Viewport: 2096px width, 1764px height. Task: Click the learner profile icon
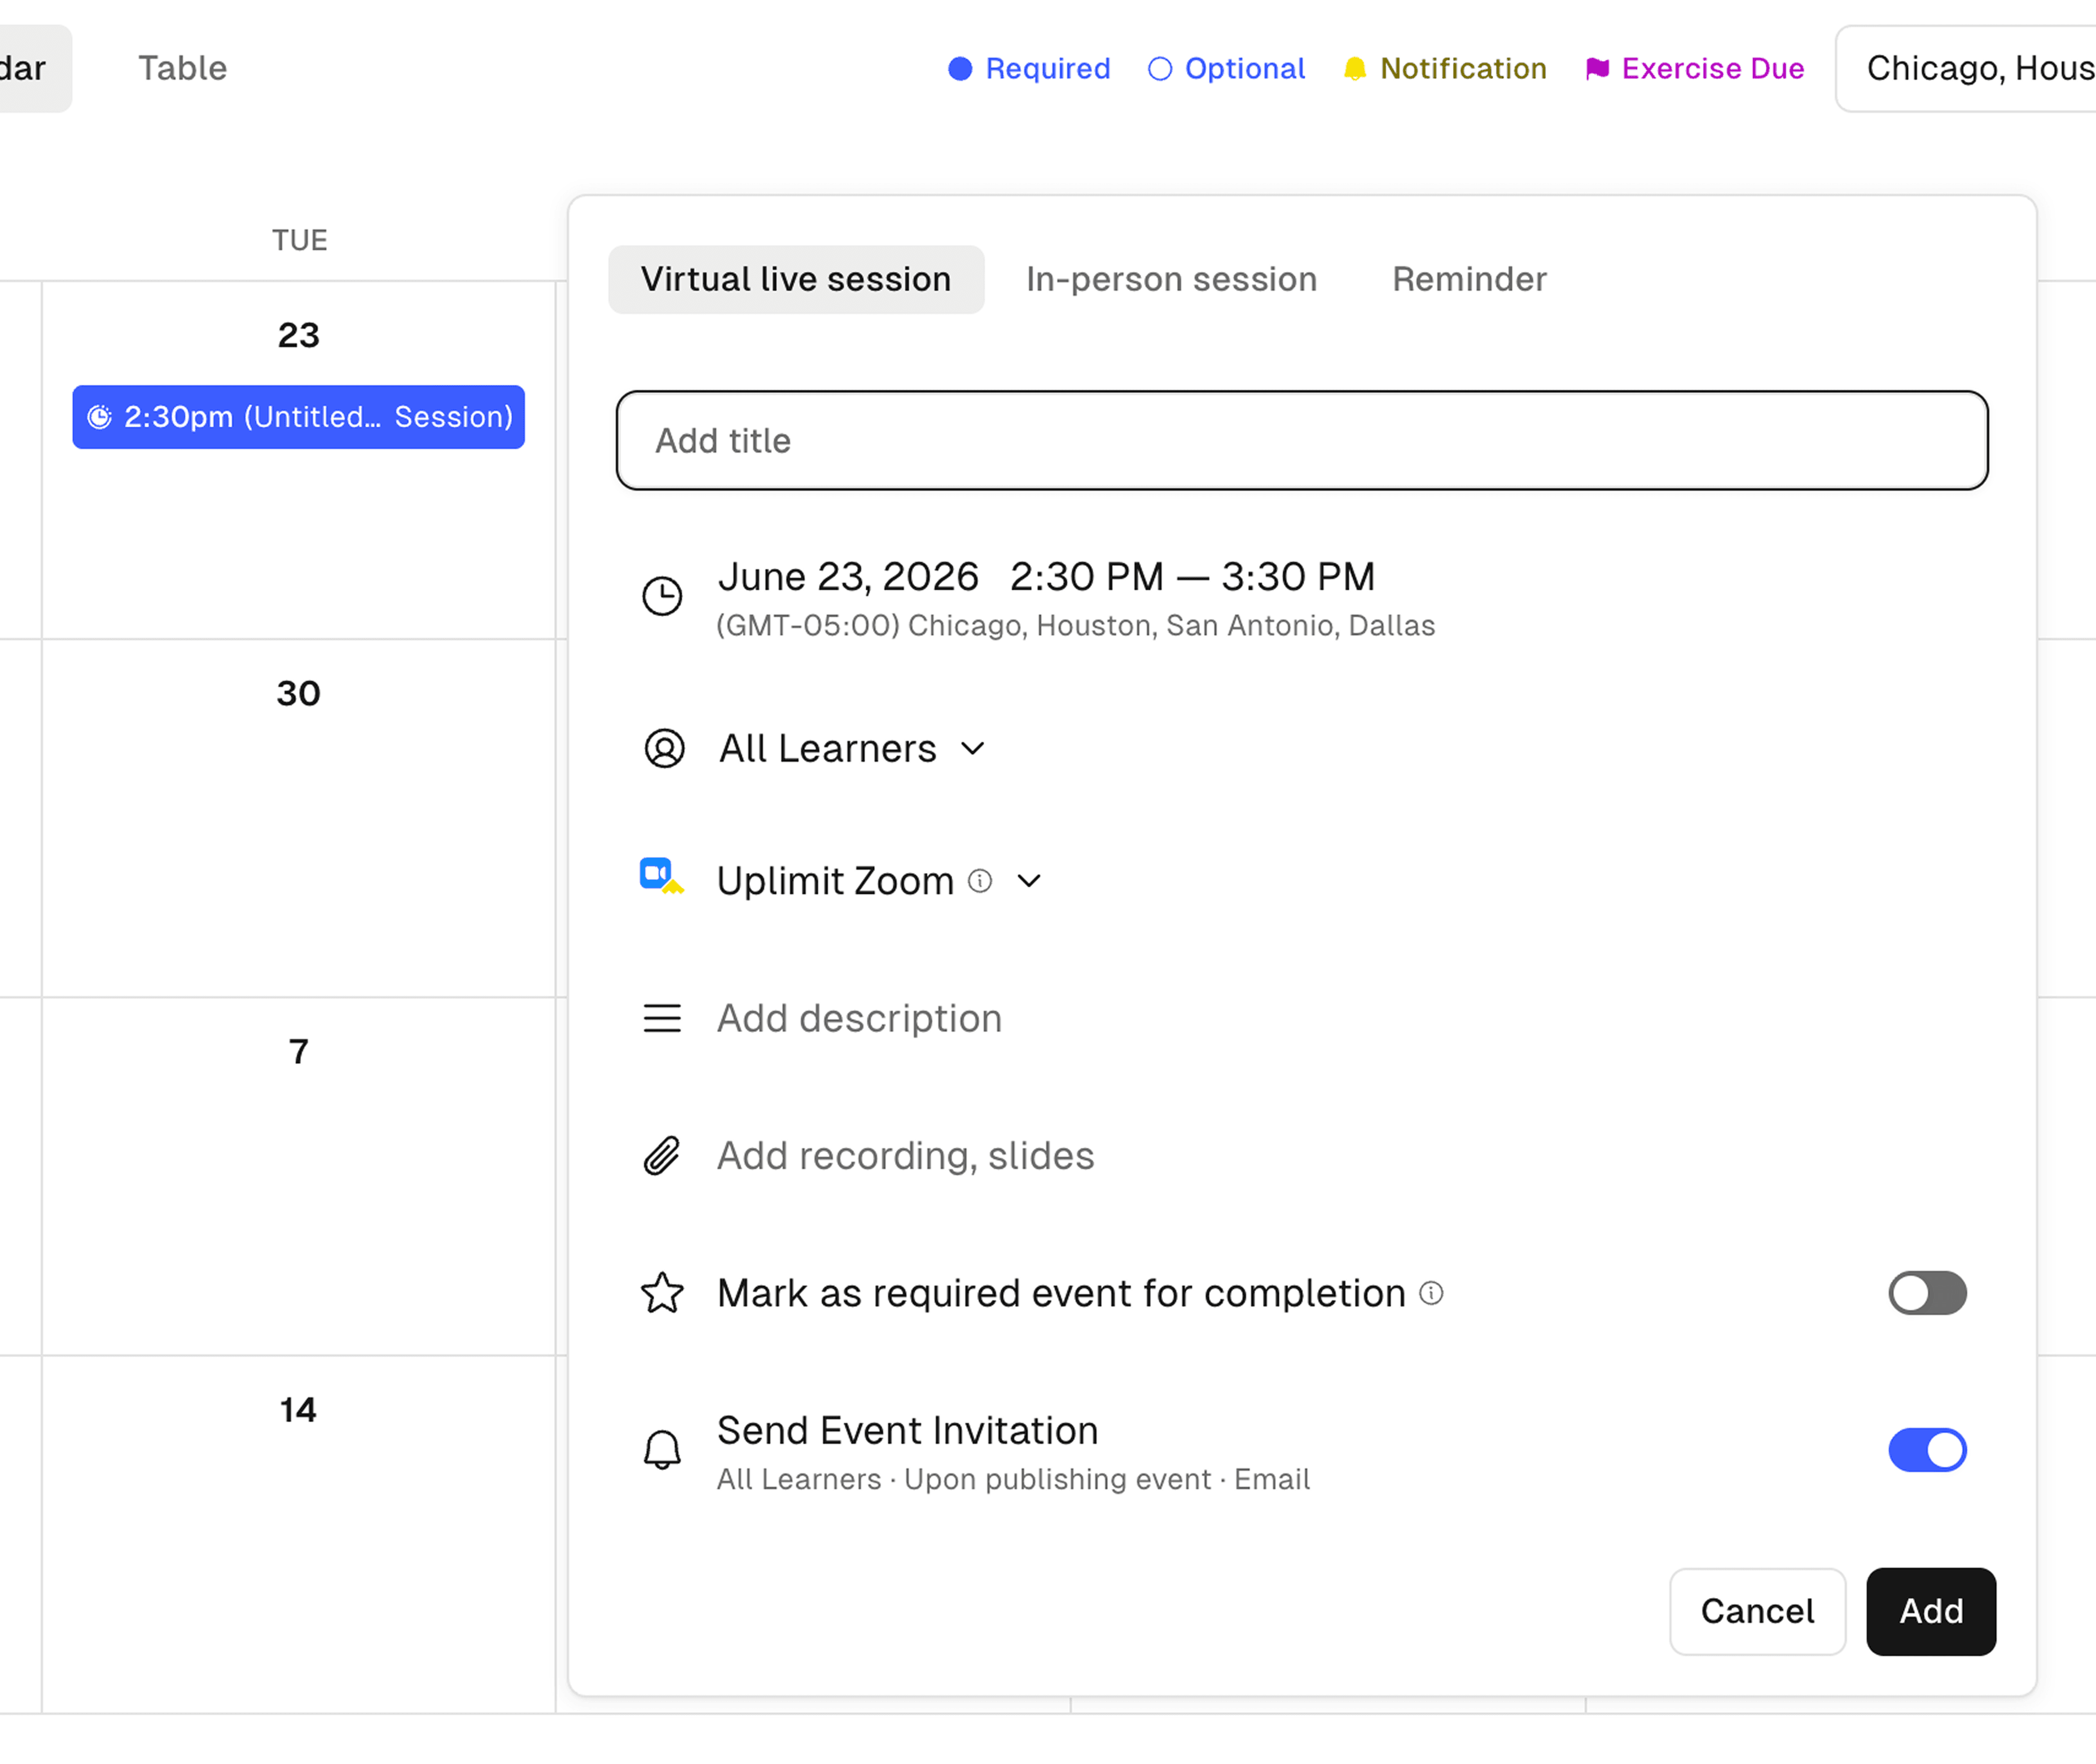[x=664, y=748]
